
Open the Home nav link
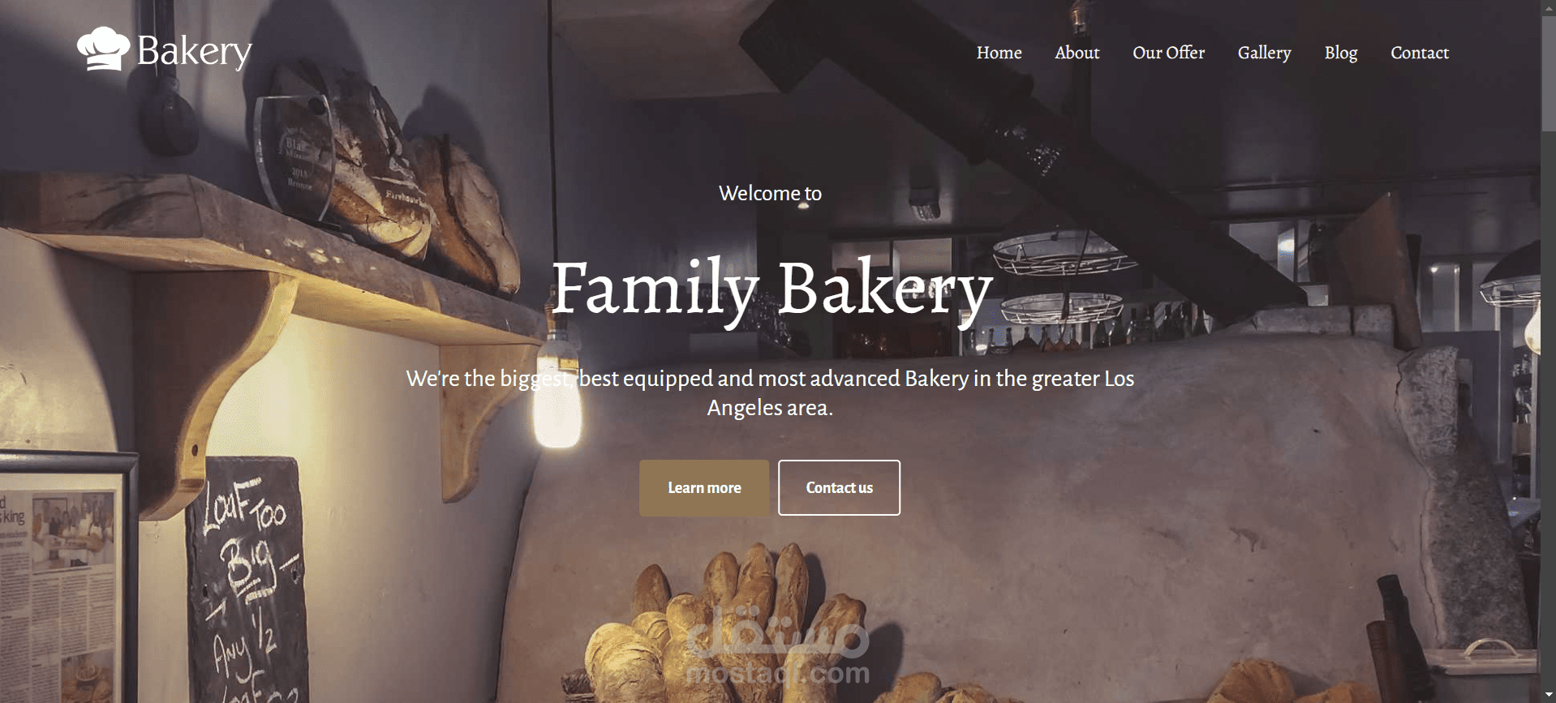[x=999, y=53]
